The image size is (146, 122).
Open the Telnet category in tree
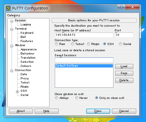point(25,83)
